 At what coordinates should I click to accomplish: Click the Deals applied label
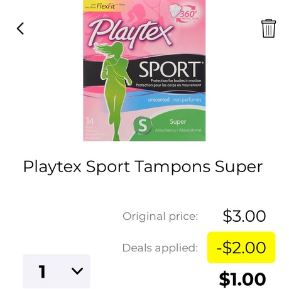click(x=160, y=248)
